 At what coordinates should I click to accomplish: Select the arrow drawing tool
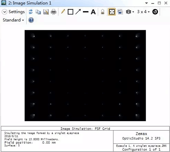tap(78, 12)
